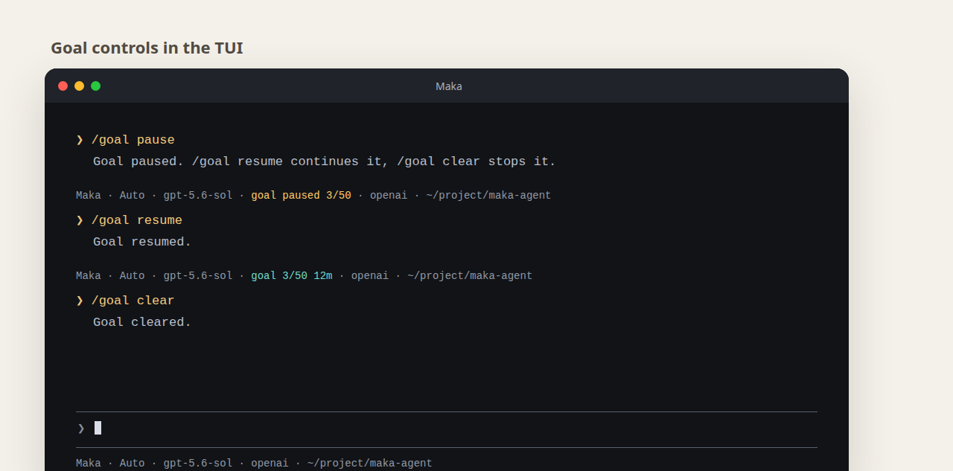953x471 pixels.
Task: Click '~/project/maka-agent' in the paused status line
Action: click(488, 196)
